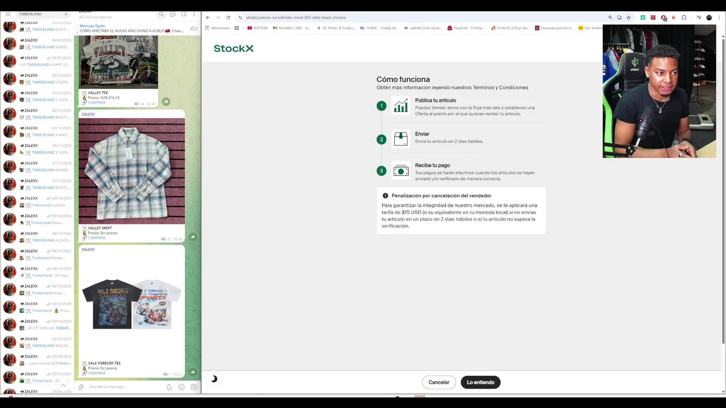This screenshot has height=408, width=726.
Task: Open the 'uufinds | Free sprea...' bookmark
Action: (x=423, y=28)
